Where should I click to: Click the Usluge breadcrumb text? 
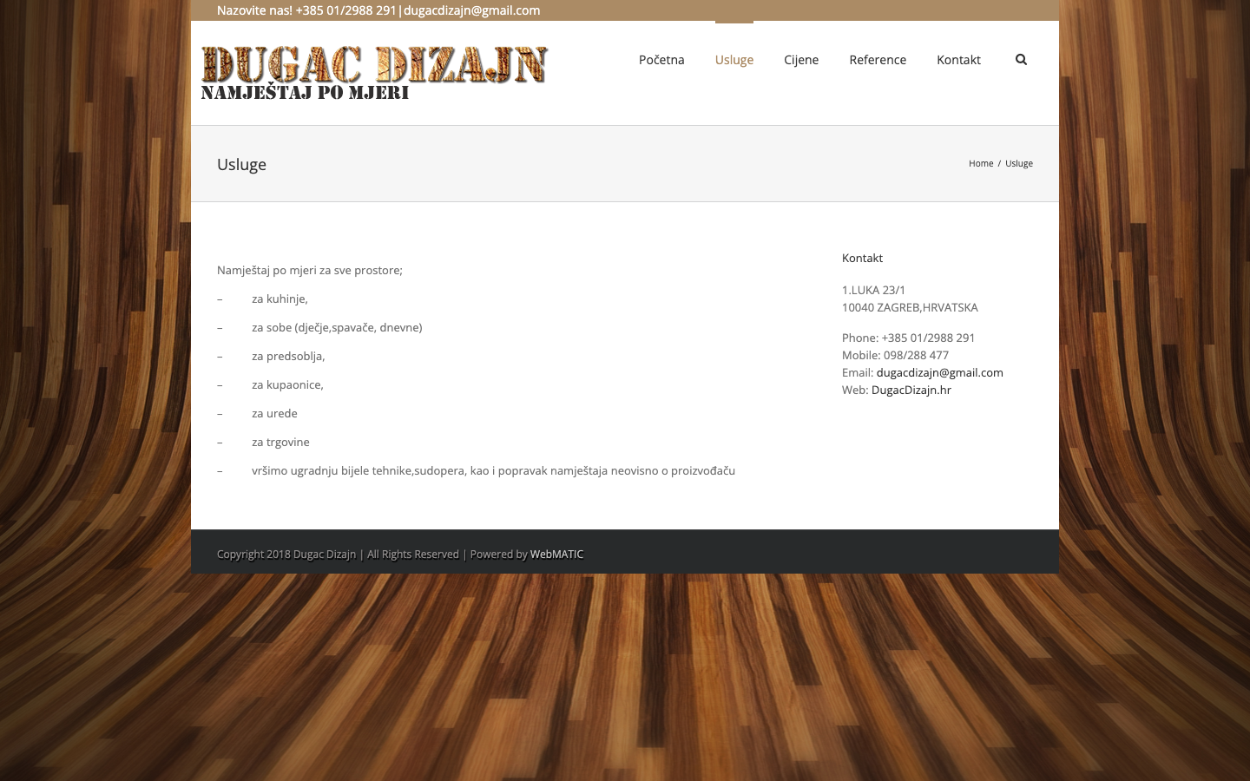(x=1019, y=163)
